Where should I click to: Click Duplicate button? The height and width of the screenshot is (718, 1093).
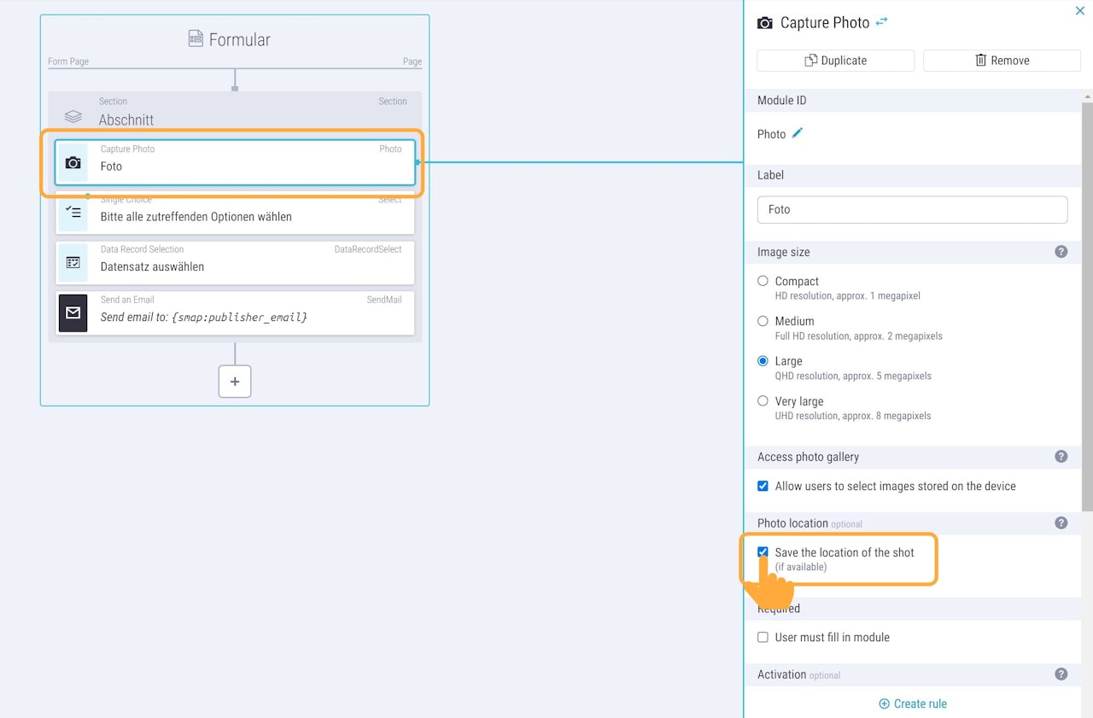pos(835,61)
